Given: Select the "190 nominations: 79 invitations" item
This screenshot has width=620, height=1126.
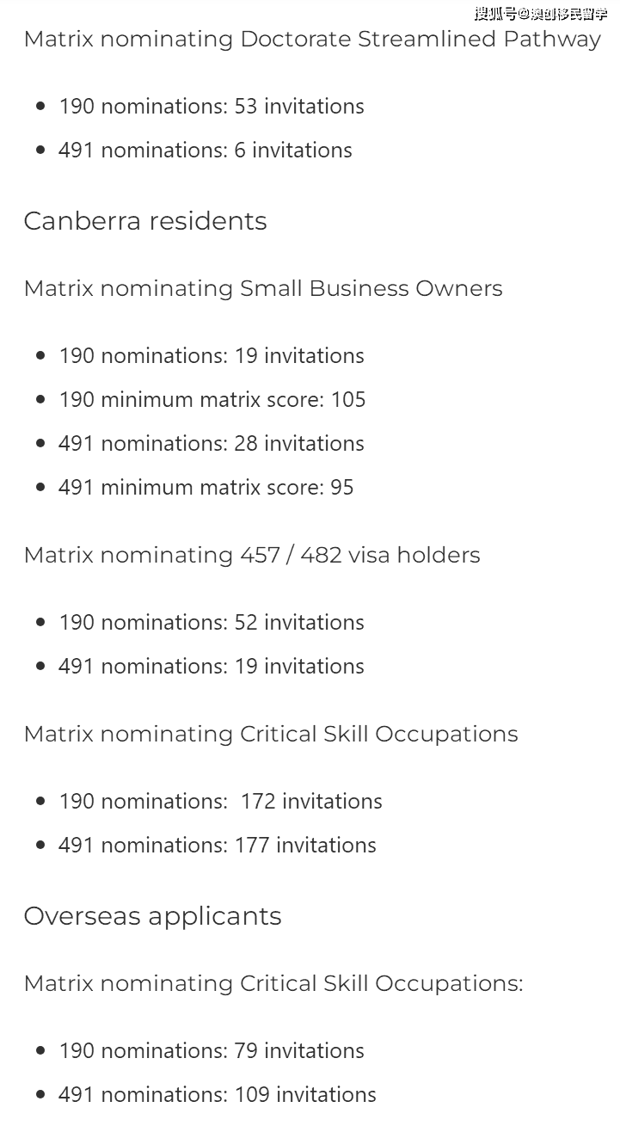Looking at the screenshot, I should click(212, 1051).
